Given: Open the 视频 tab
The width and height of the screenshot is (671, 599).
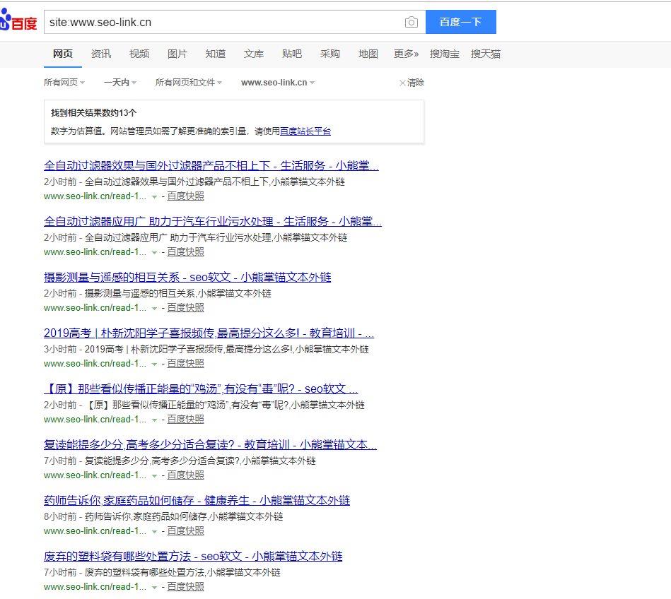Looking at the screenshot, I should point(139,54).
